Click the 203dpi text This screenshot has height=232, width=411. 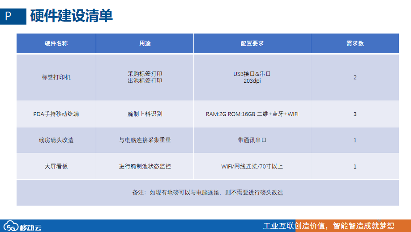pyautogui.click(x=252, y=80)
